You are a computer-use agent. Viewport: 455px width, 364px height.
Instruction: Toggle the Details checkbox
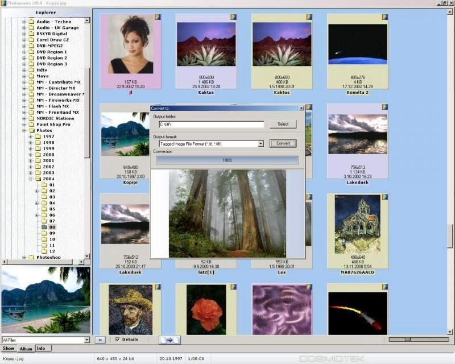tap(118, 339)
